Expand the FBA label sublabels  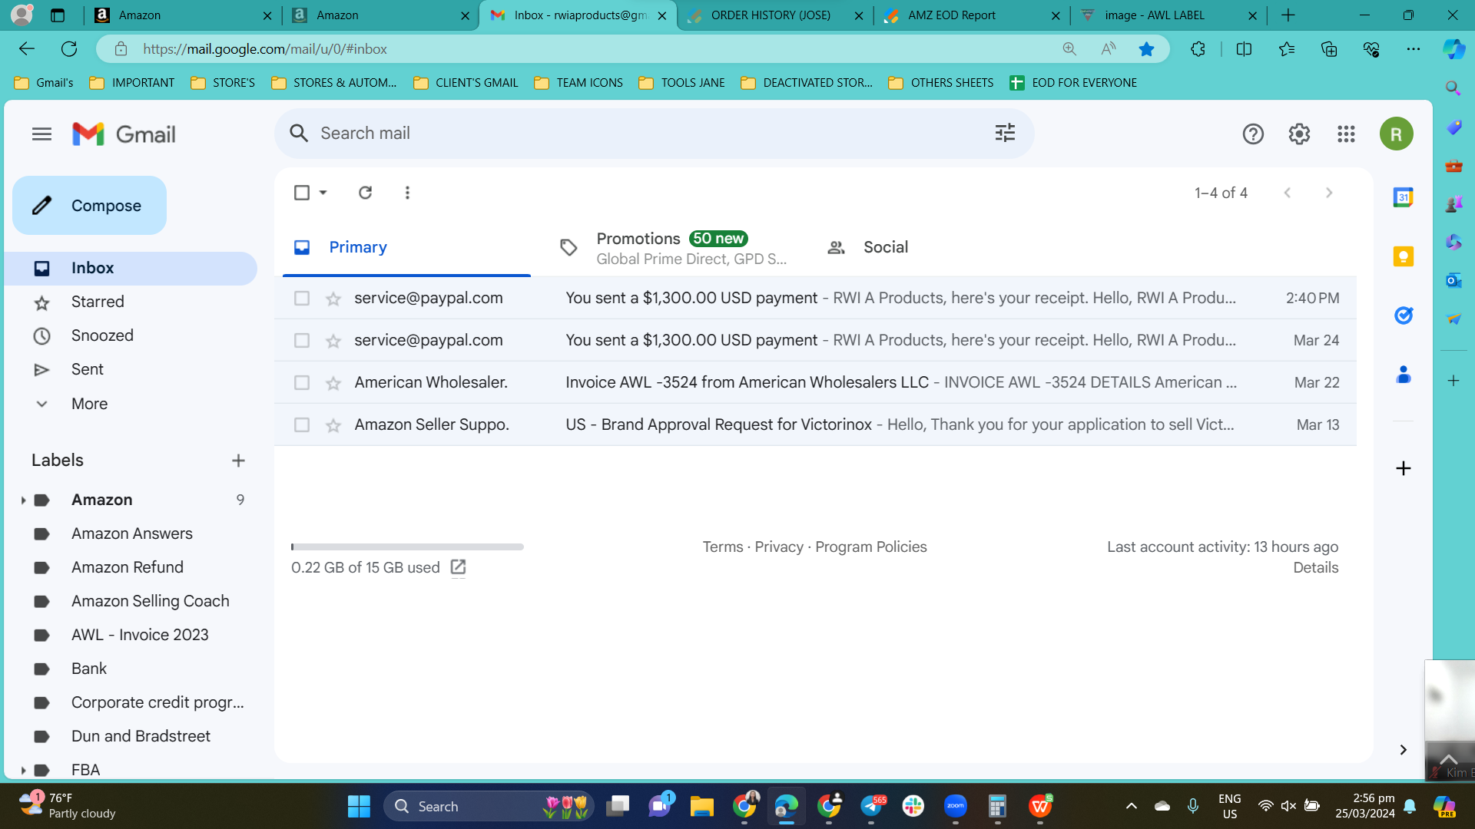pyautogui.click(x=23, y=770)
